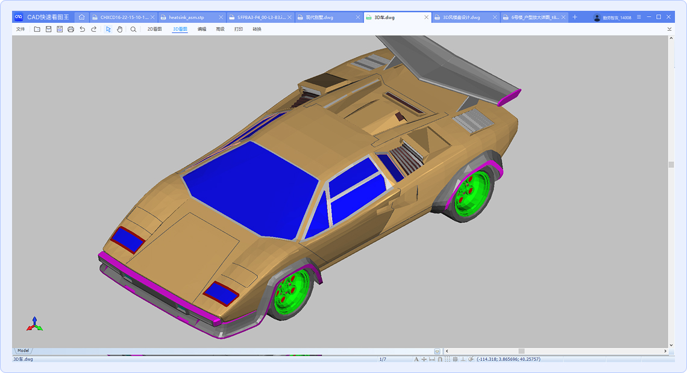Open the 文件 menu
The width and height of the screenshot is (687, 373).
tap(20, 29)
